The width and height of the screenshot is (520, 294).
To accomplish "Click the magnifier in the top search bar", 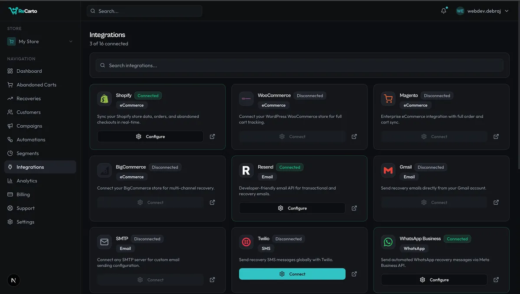I will [x=93, y=11].
